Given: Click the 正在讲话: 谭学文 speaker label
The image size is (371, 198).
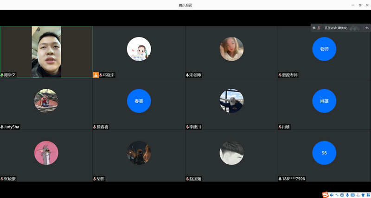Looking at the screenshot, I should tap(336, 28).
